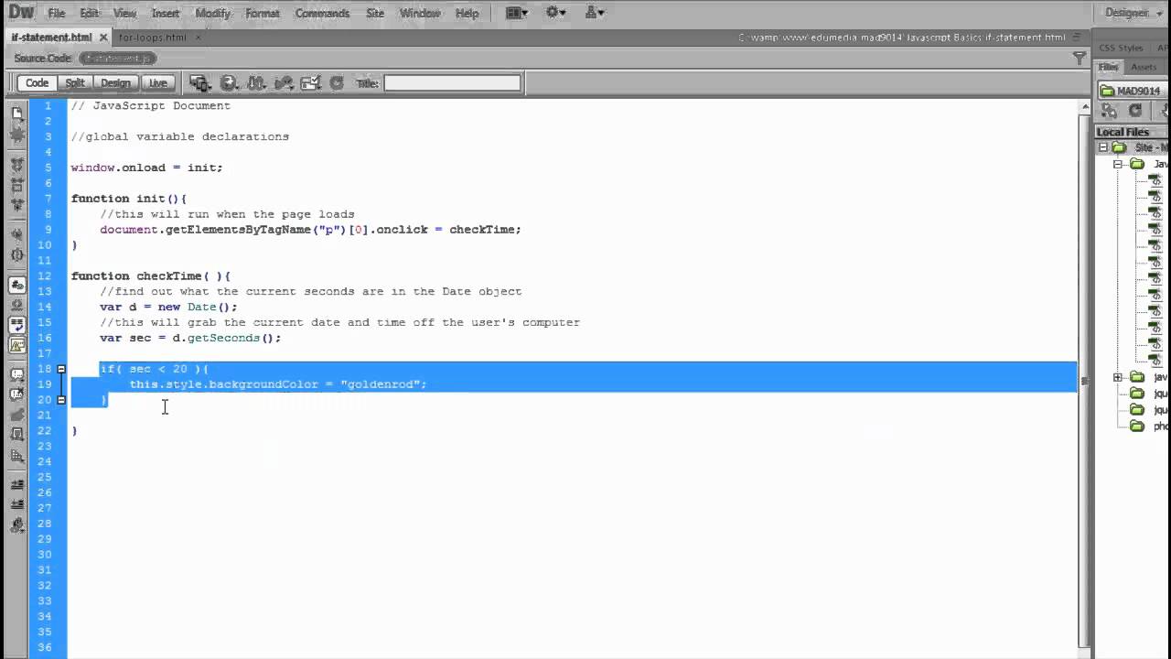This screenshot has height=659, width=1171.
Task: Click the Open Documents icon in coding toolbar
Action: (x=16, y=113)
